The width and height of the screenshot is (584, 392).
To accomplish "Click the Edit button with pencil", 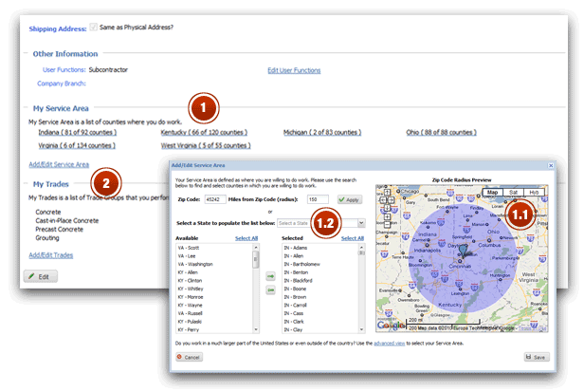I will click(41, 276).
